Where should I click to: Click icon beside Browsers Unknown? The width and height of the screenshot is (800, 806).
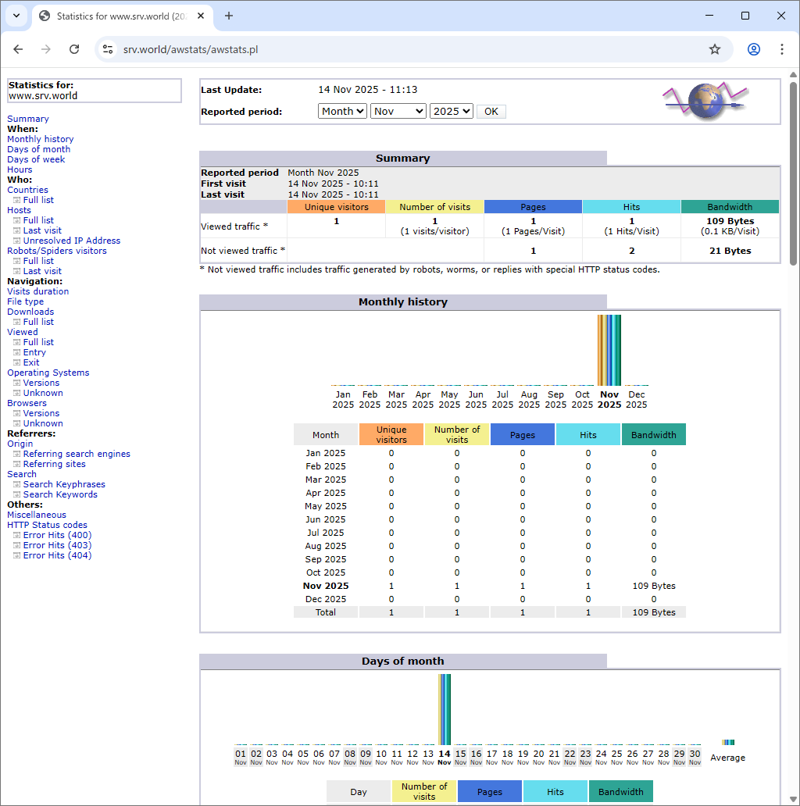pos(17,423)
